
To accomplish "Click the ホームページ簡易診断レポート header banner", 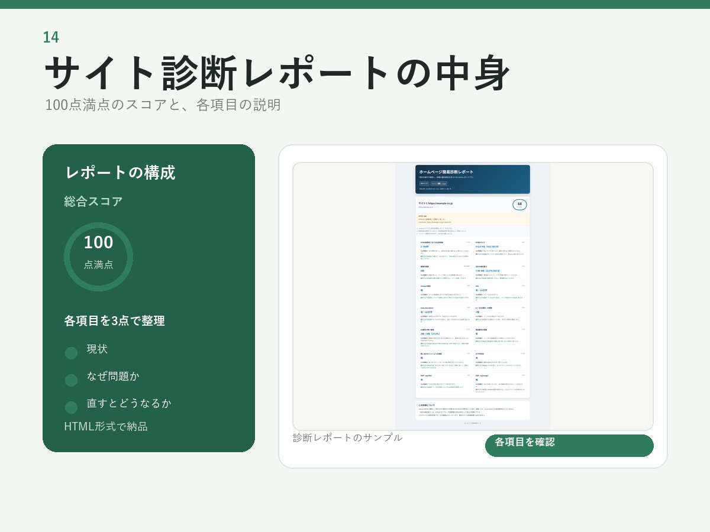I will pos(473,179).
